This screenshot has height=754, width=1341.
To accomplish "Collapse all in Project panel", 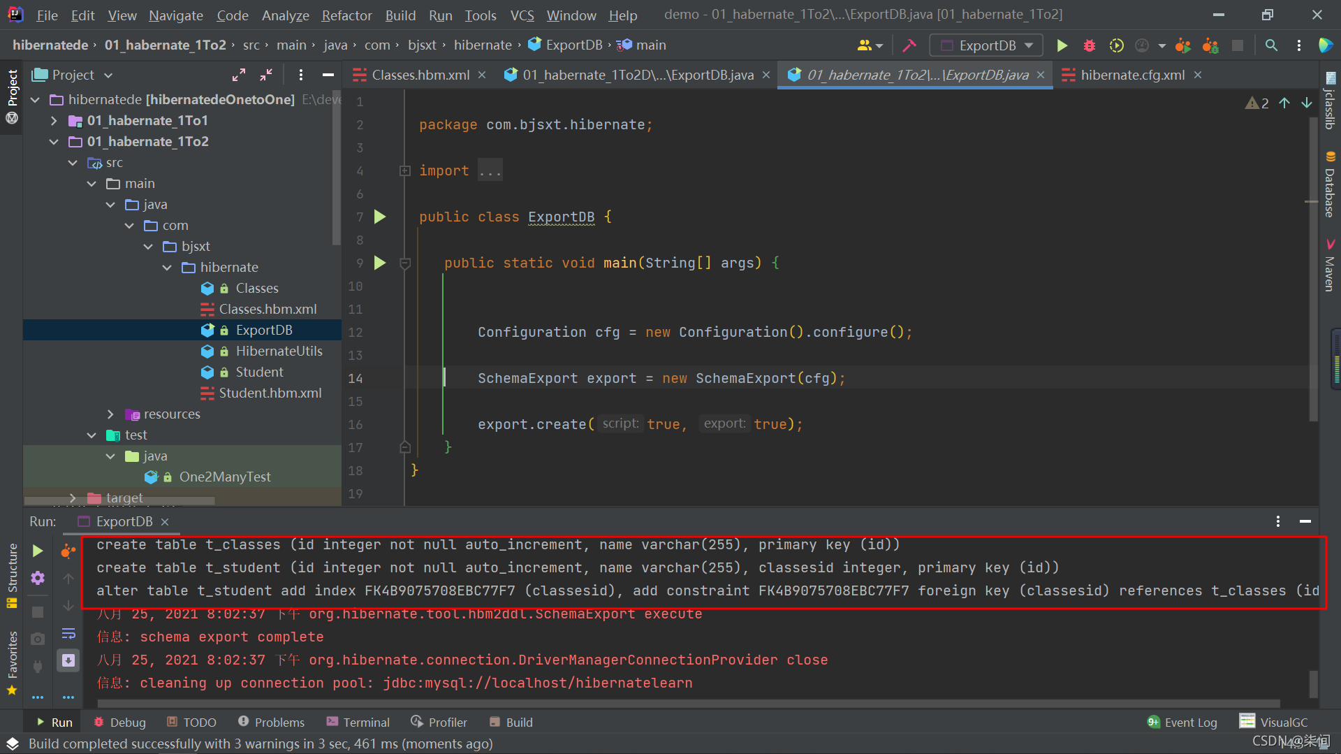I will pyautogui.click(x=266, y=75).
